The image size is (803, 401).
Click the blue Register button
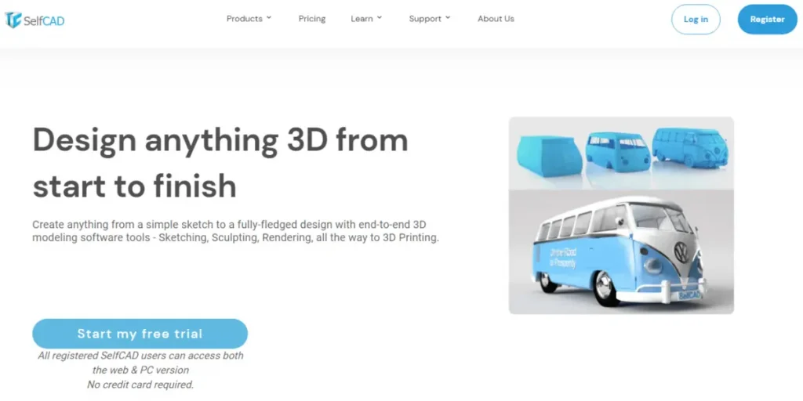tap(767, 20)
